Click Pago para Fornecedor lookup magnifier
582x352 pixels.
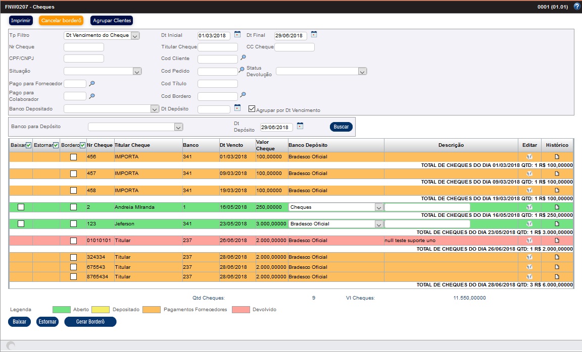92,83
